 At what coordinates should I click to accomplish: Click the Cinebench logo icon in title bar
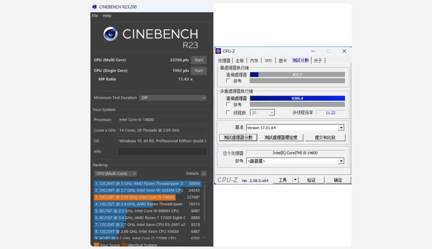(x=95, y=7)
